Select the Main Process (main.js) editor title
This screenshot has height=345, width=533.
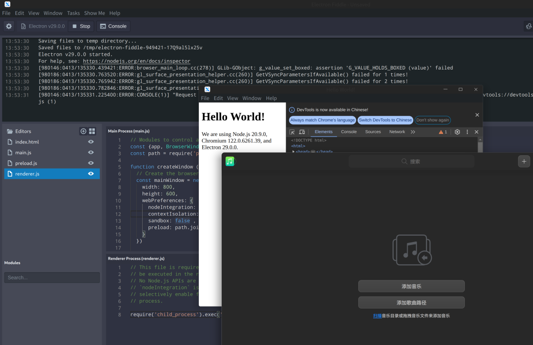129,131
